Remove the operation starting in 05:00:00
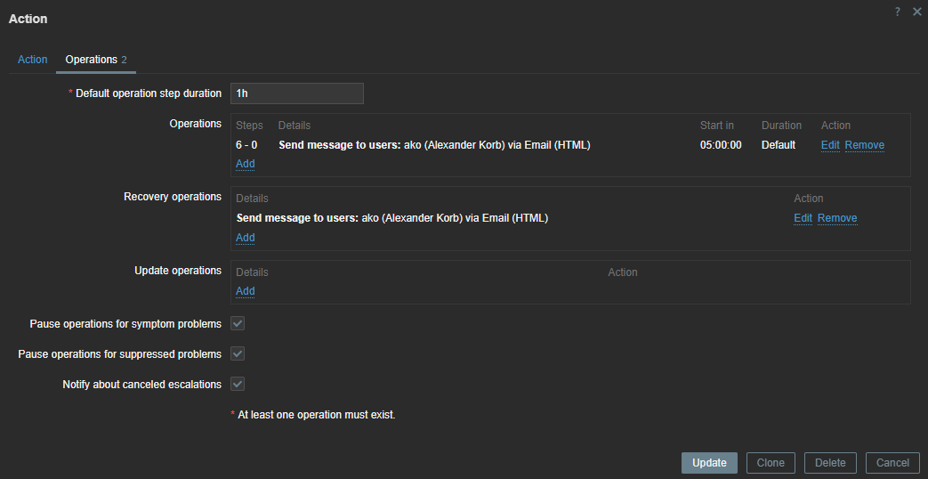This screenshot has height=479, width=928. [x=864, y=145]
